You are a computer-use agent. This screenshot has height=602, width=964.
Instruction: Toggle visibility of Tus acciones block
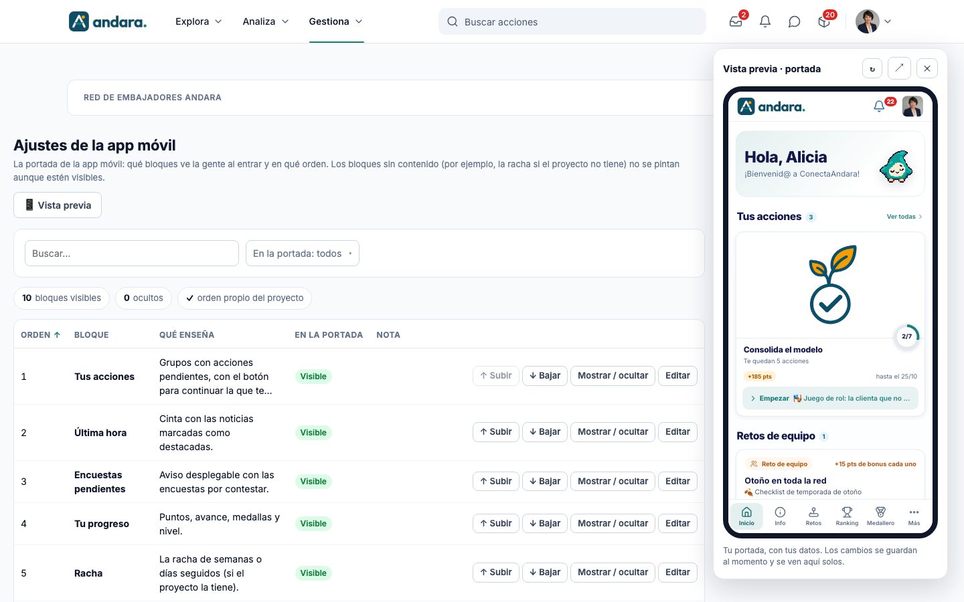tap(613, 376)
